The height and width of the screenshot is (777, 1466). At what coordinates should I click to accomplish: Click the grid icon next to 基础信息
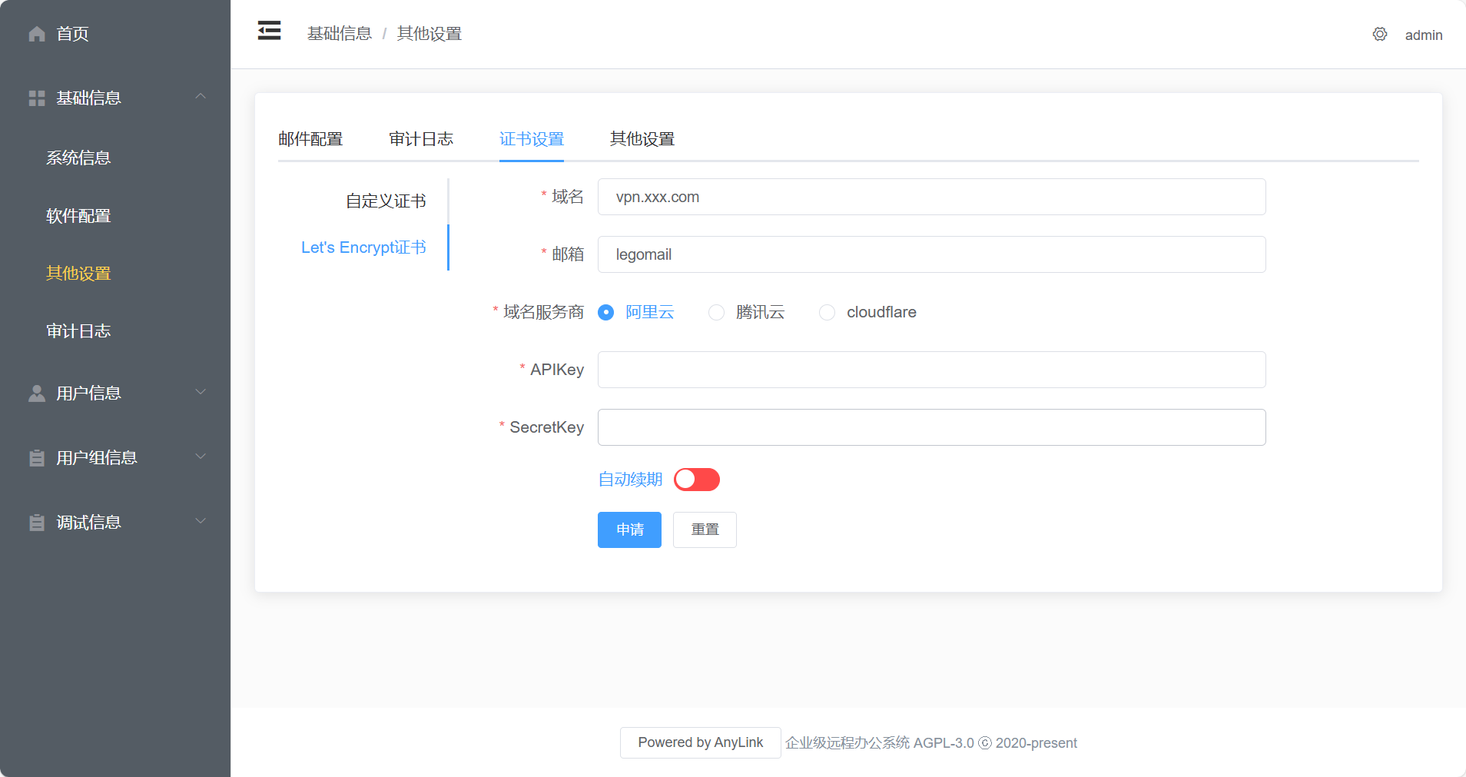(x=36, y=98)
